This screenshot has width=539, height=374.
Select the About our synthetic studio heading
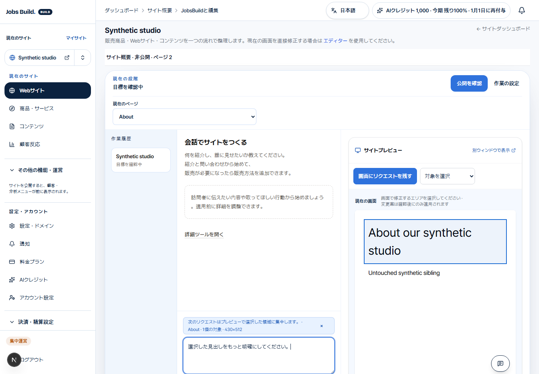point(435,242)
